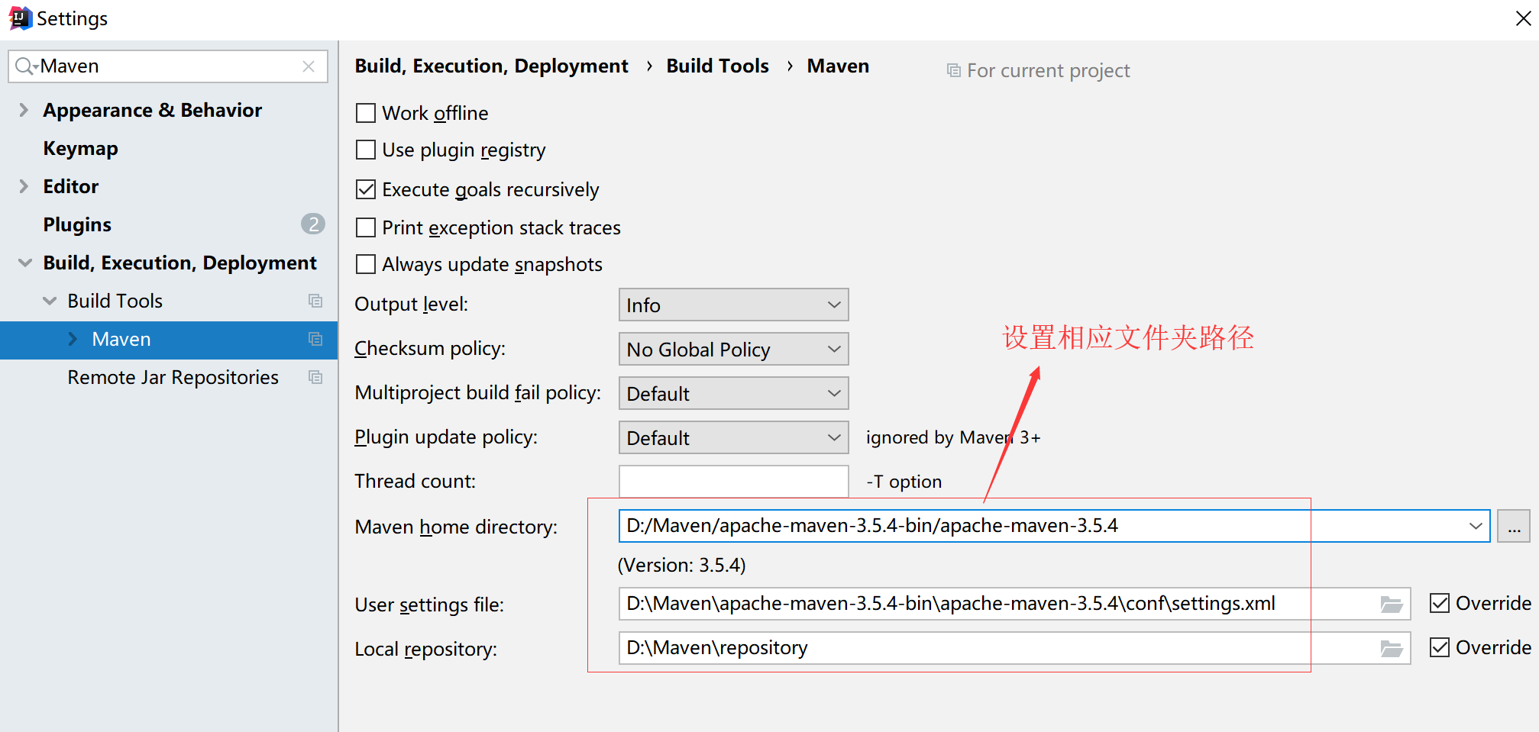
Task: Click the For current project icon
Action: 953,70
